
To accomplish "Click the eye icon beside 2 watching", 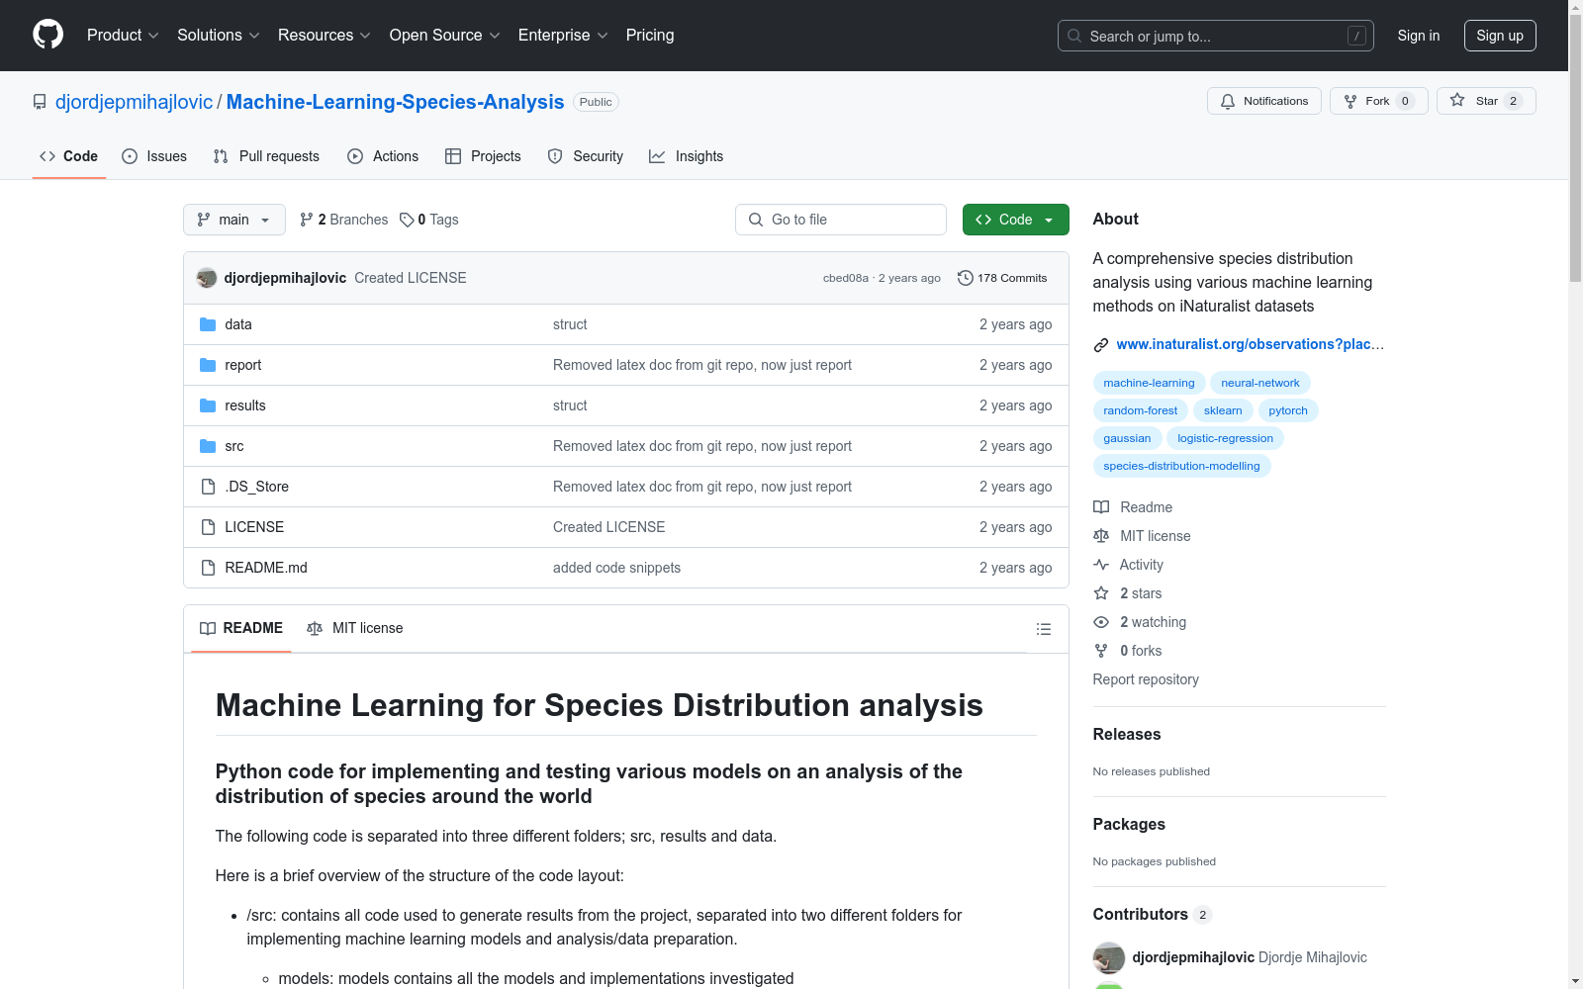I will click(x=1101, y=622).
